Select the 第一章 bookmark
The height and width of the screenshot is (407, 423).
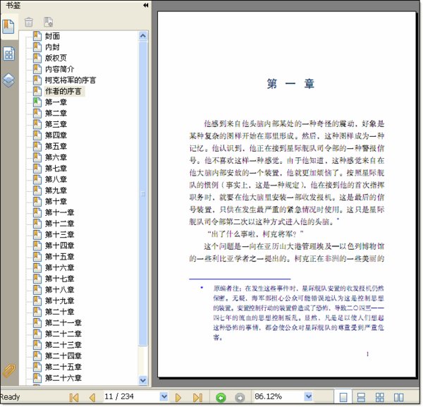click(x=56, y=102)
